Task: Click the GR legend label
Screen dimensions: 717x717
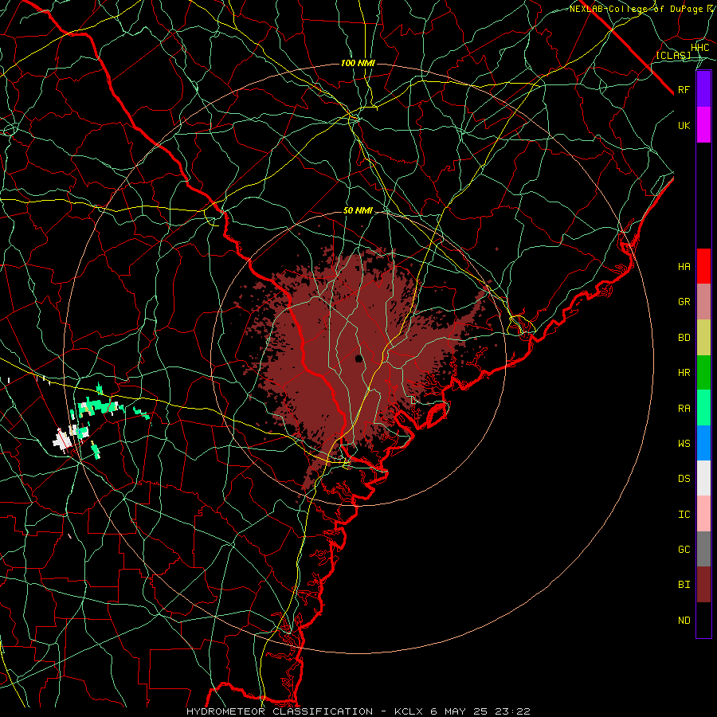Action: coord(684,302)
